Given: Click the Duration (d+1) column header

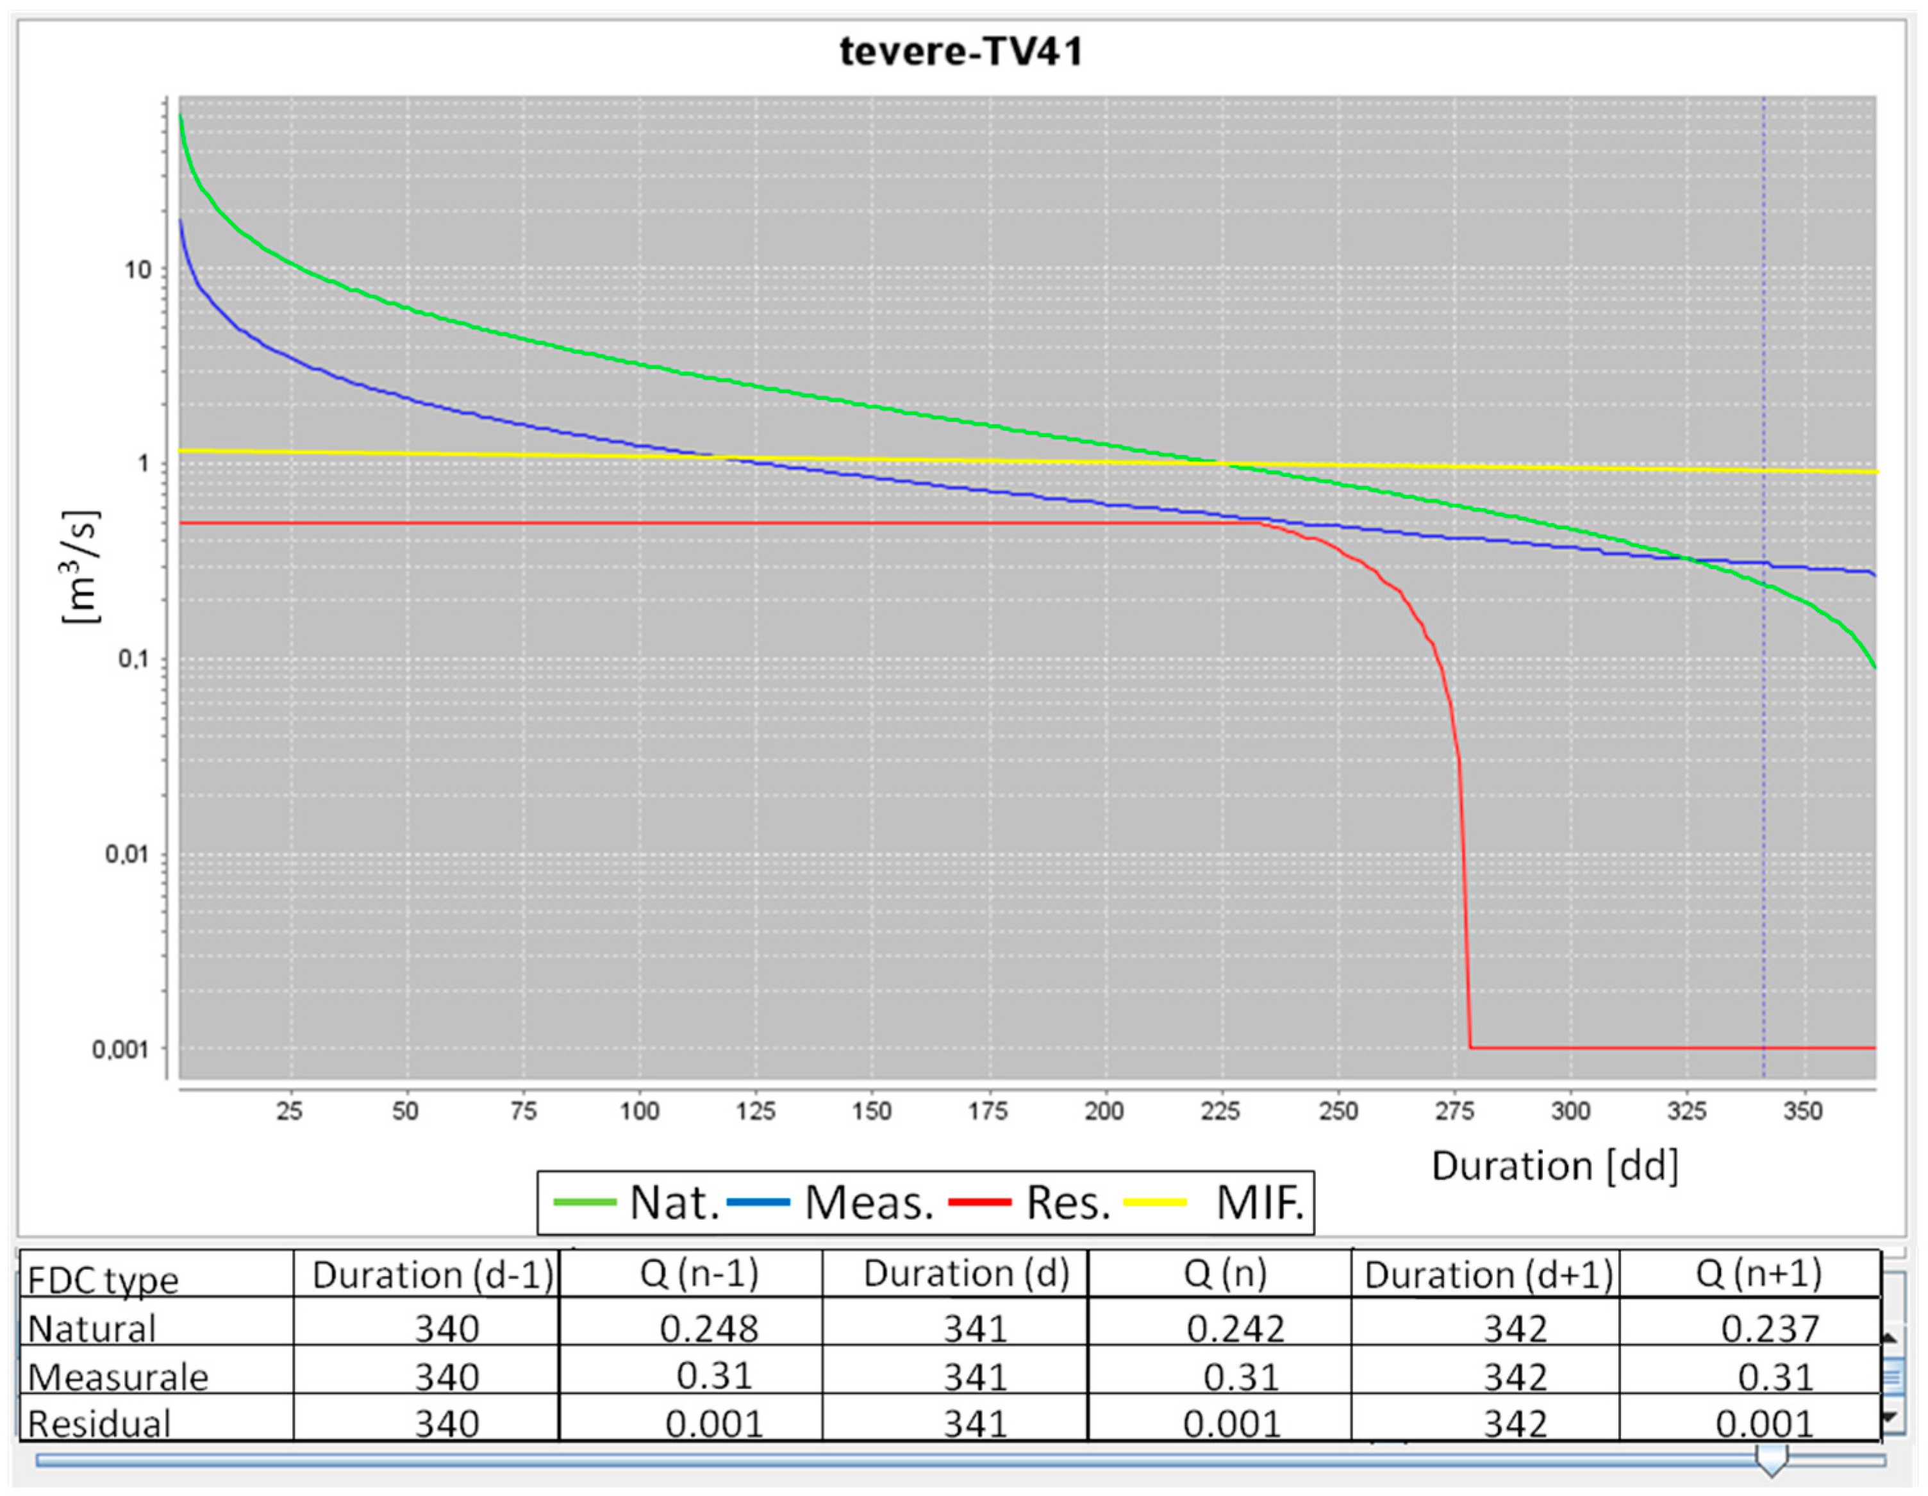Looking at the screenshot, I should pyautogui.click(x=1488, y=1276).
